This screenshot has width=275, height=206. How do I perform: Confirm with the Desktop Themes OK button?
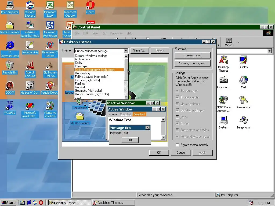coord(159,153)
